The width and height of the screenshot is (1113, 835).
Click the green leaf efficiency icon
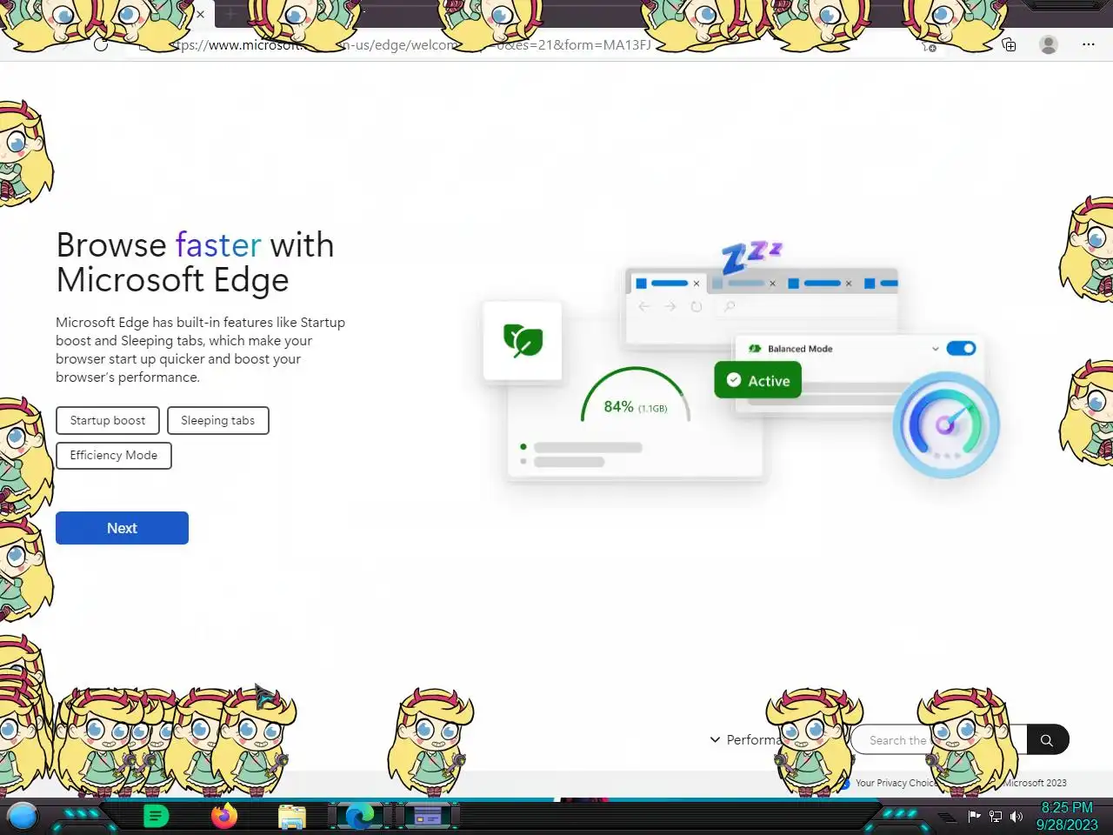[x=523, y=340]
